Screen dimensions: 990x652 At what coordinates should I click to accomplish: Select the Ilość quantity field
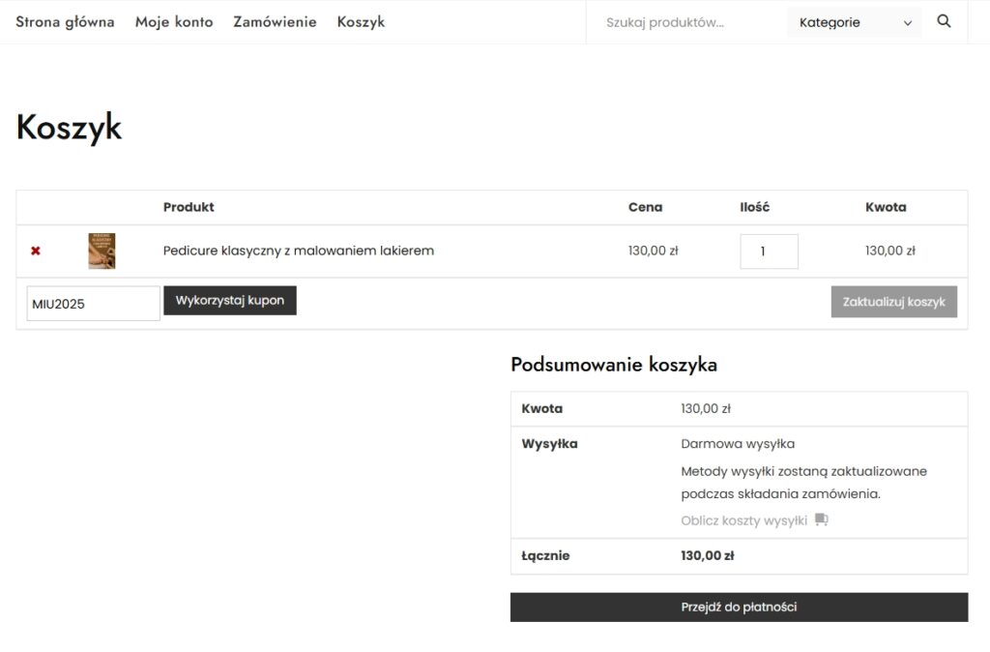click(x=769, y=252)
